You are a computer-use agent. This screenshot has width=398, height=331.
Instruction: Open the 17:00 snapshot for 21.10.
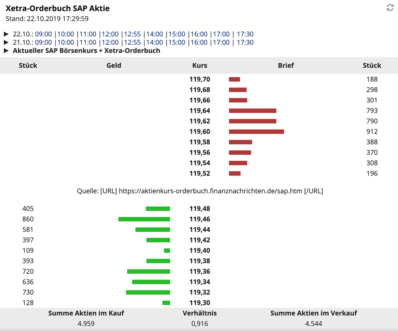[221, 42]
